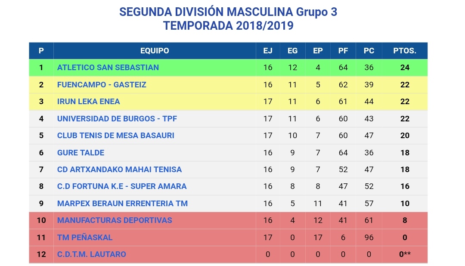The width and height of the screenshot is (465, 266).
Task: Open the ATLETICO SAN SEBASTIAN team link
Action: [x=108, y=68]
